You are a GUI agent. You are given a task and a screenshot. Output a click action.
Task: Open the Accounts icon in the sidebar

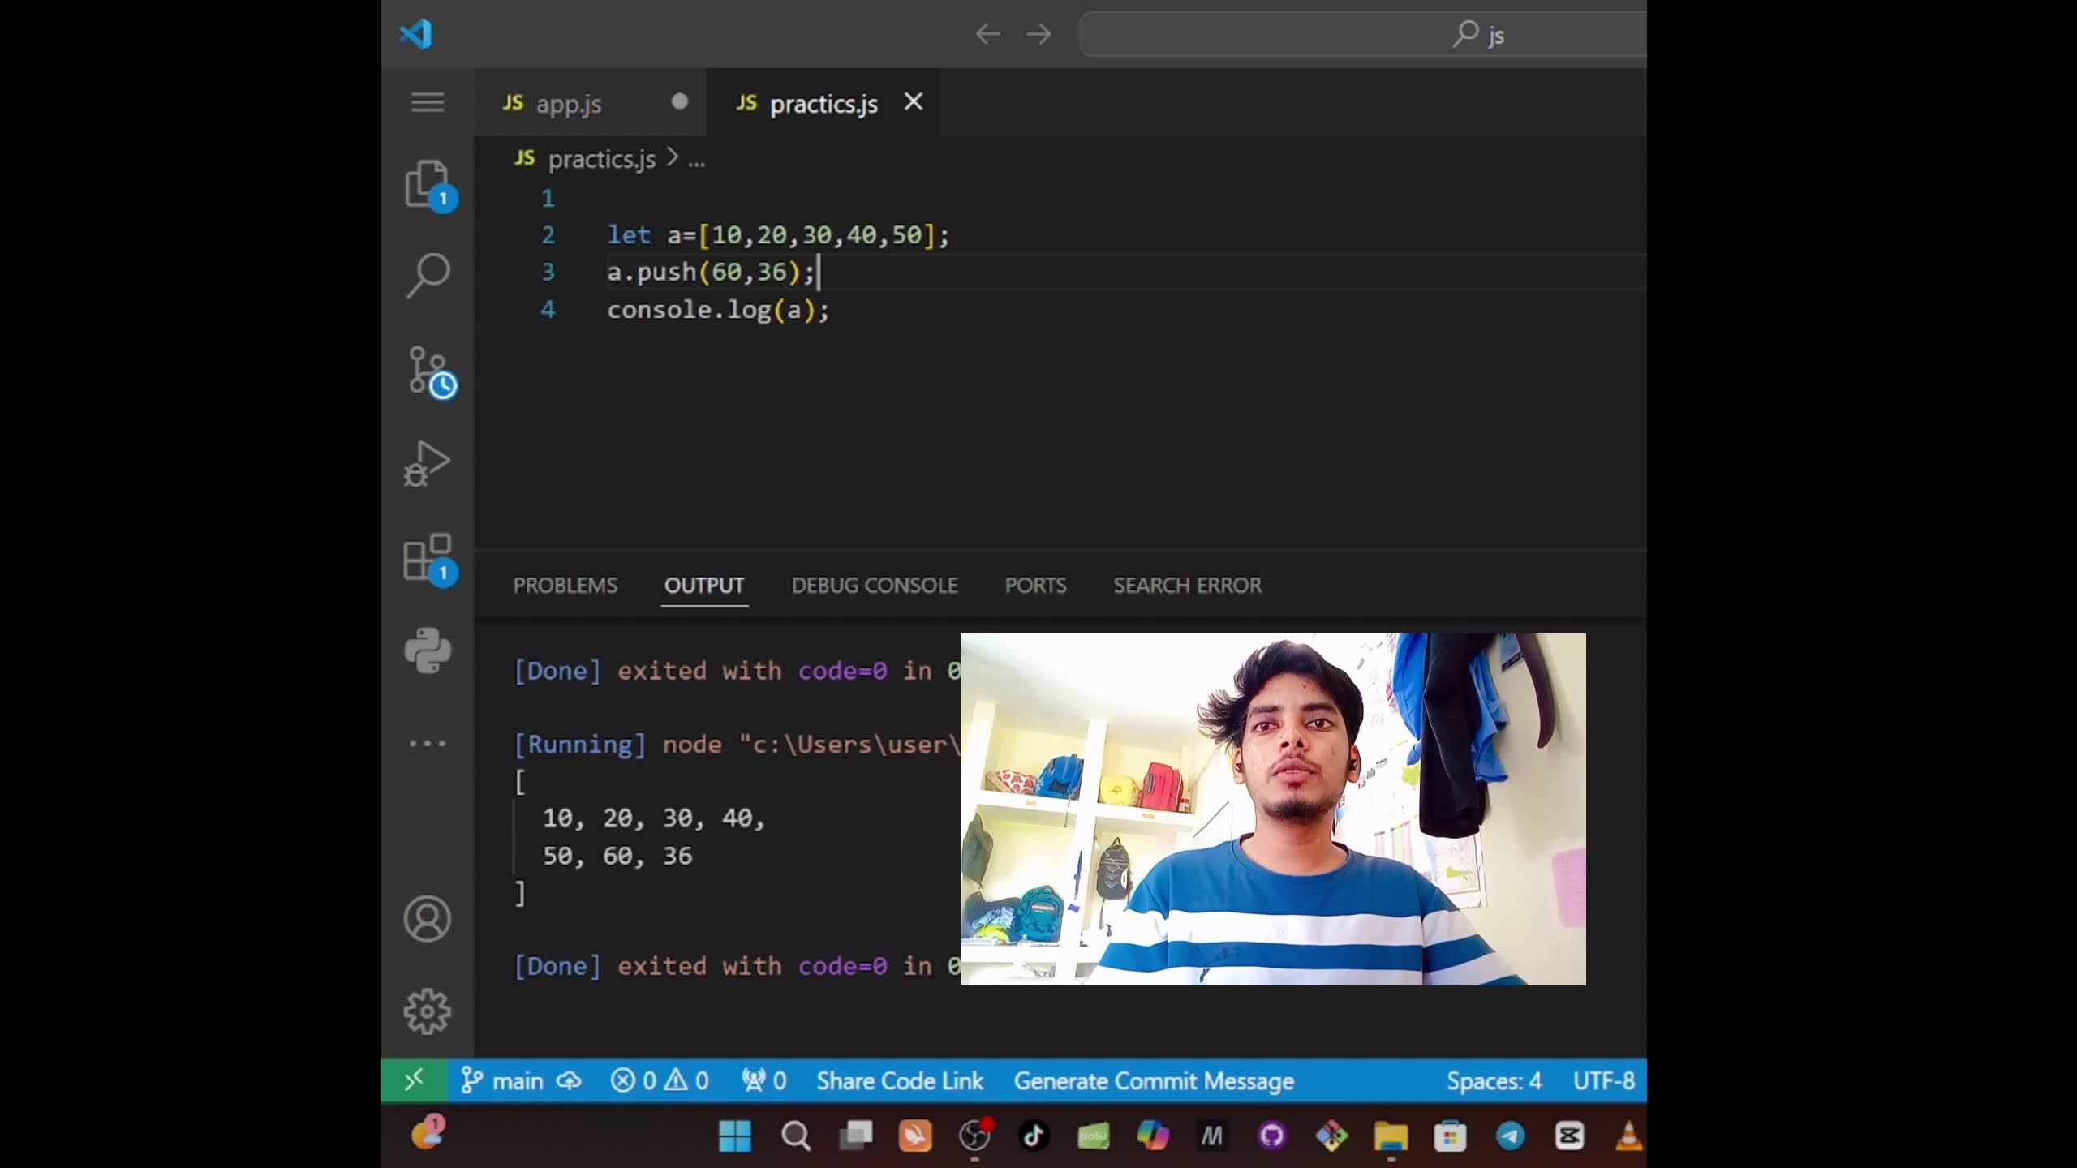(428, 918)
